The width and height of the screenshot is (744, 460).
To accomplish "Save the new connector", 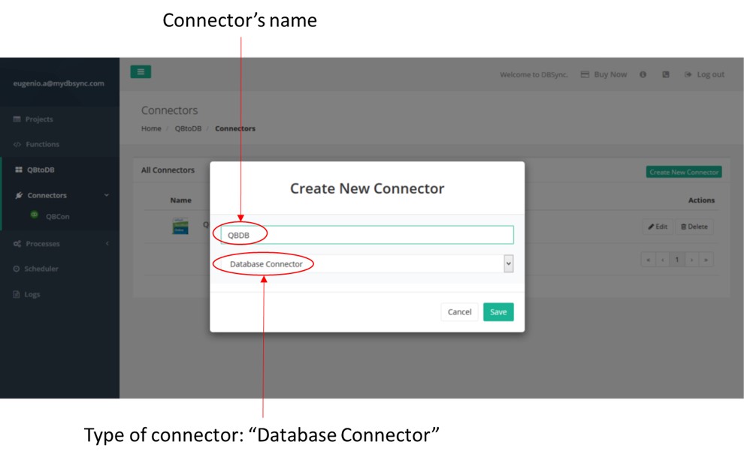I will (498, 312).
